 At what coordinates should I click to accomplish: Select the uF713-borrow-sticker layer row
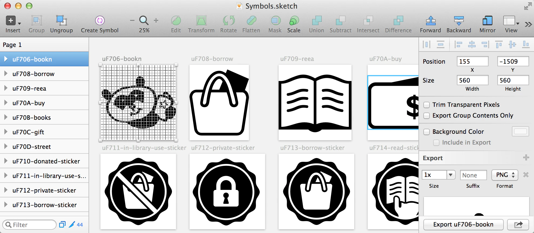[x=44, y=205]
